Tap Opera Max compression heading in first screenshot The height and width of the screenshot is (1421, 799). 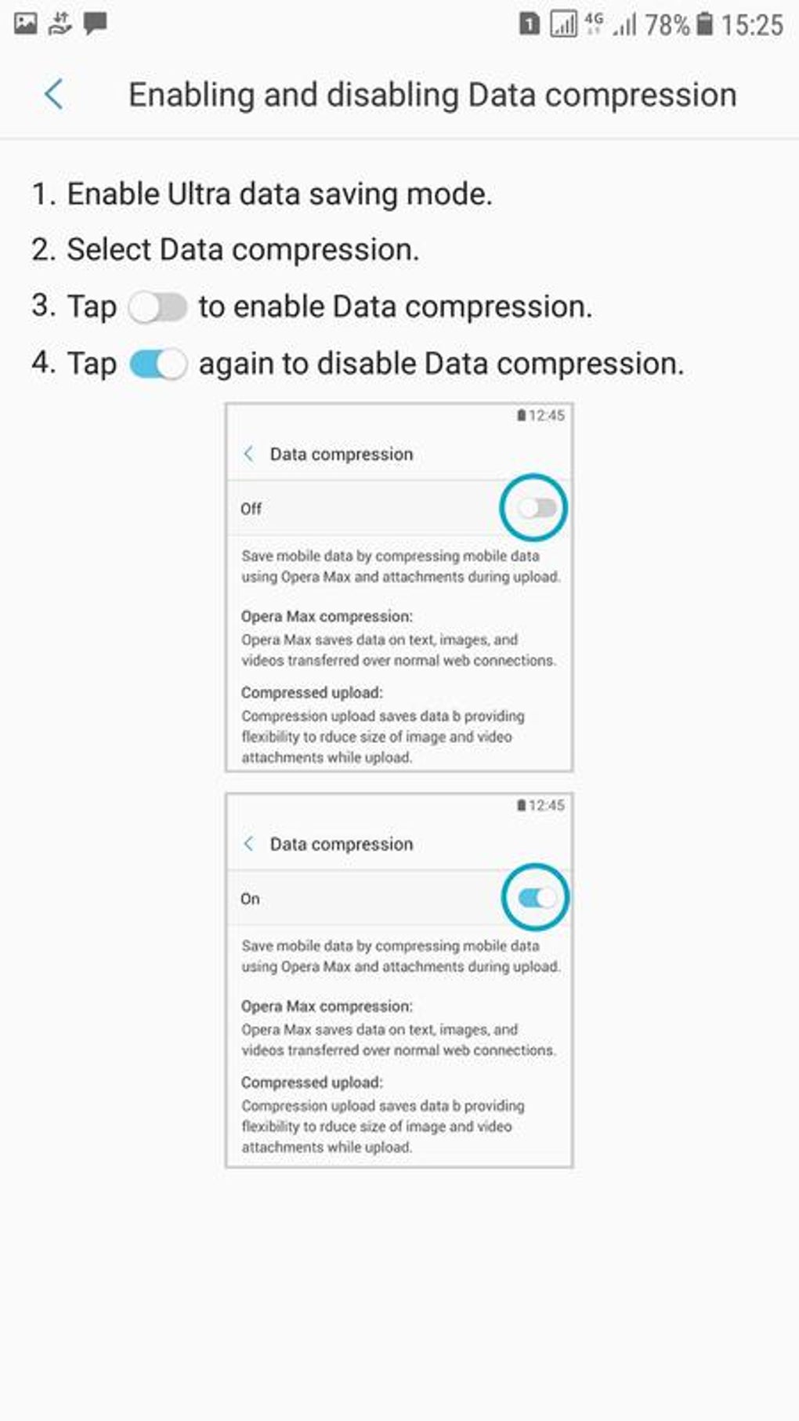pyautogui.click(x=327, y=616)
